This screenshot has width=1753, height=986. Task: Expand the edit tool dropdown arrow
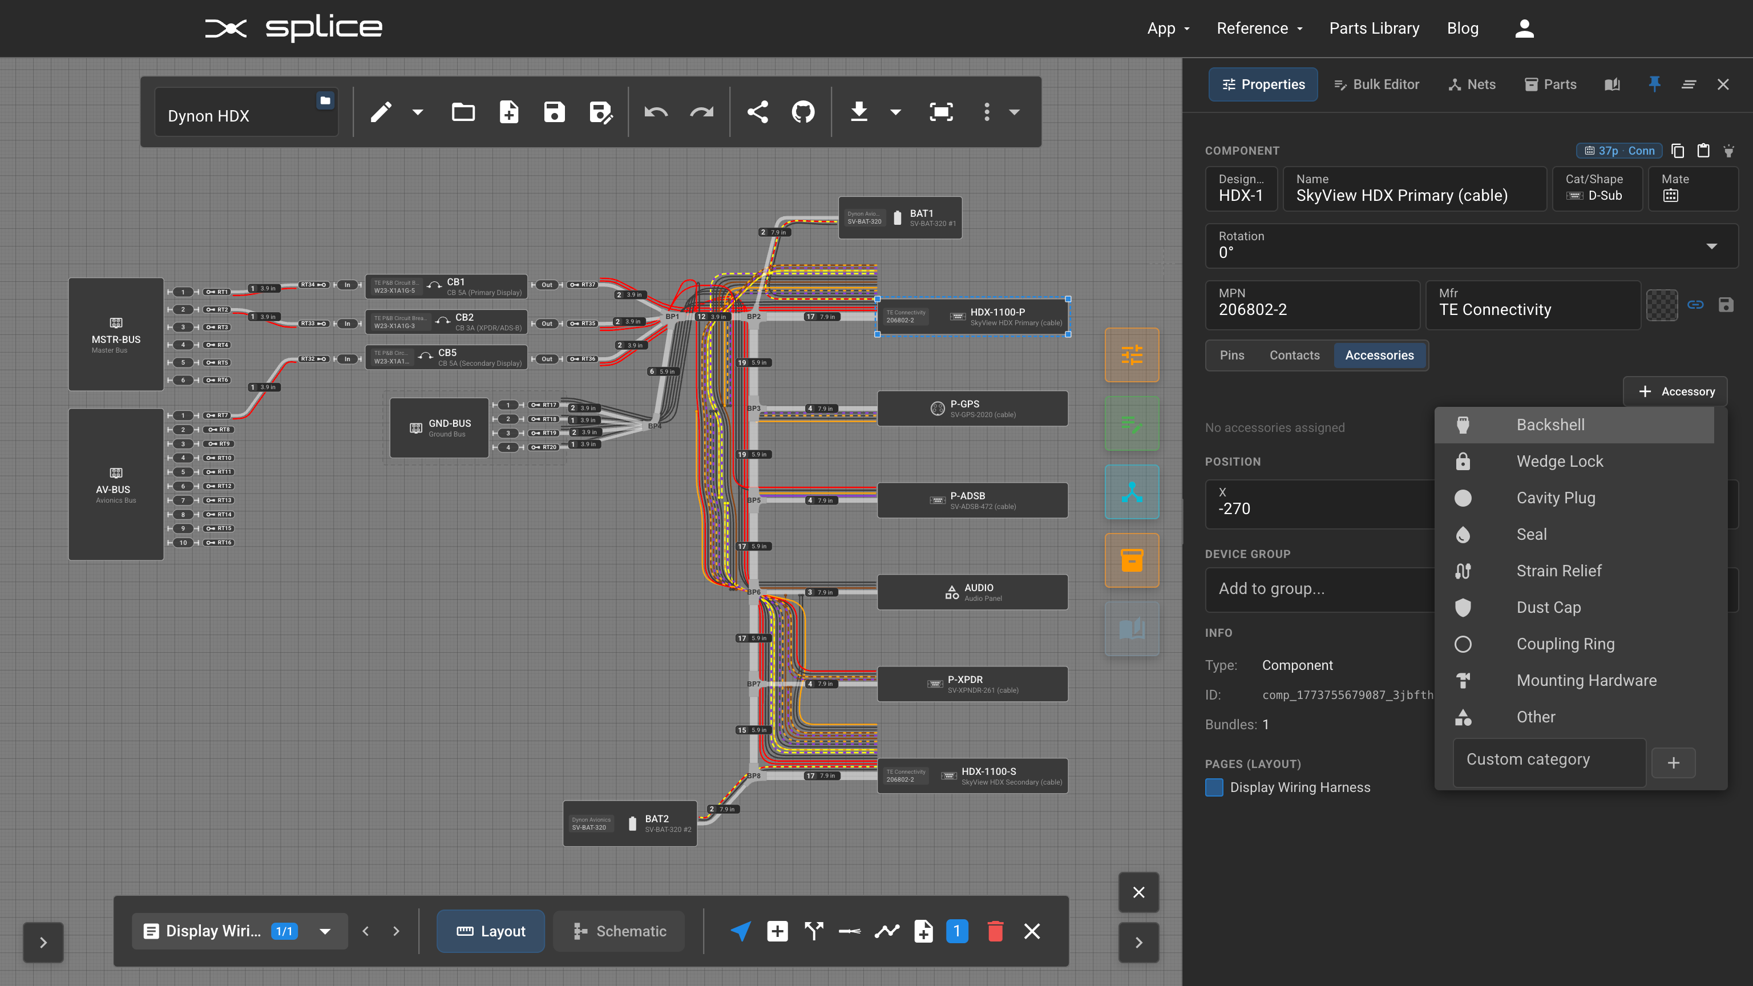418,112
